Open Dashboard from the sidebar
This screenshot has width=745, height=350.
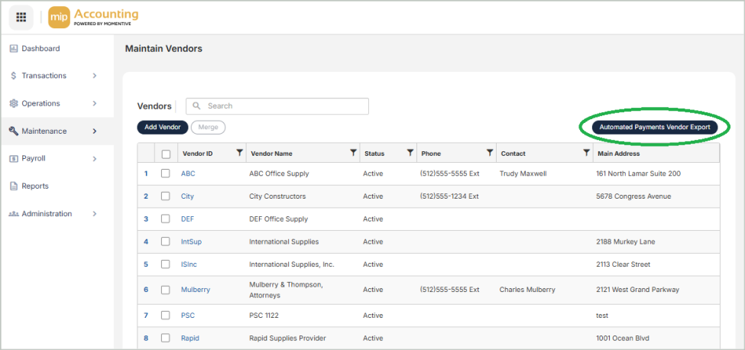click(x=40, y=48)
